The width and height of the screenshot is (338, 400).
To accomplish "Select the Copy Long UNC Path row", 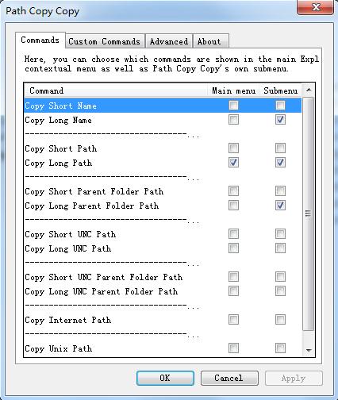I will 163,248.
